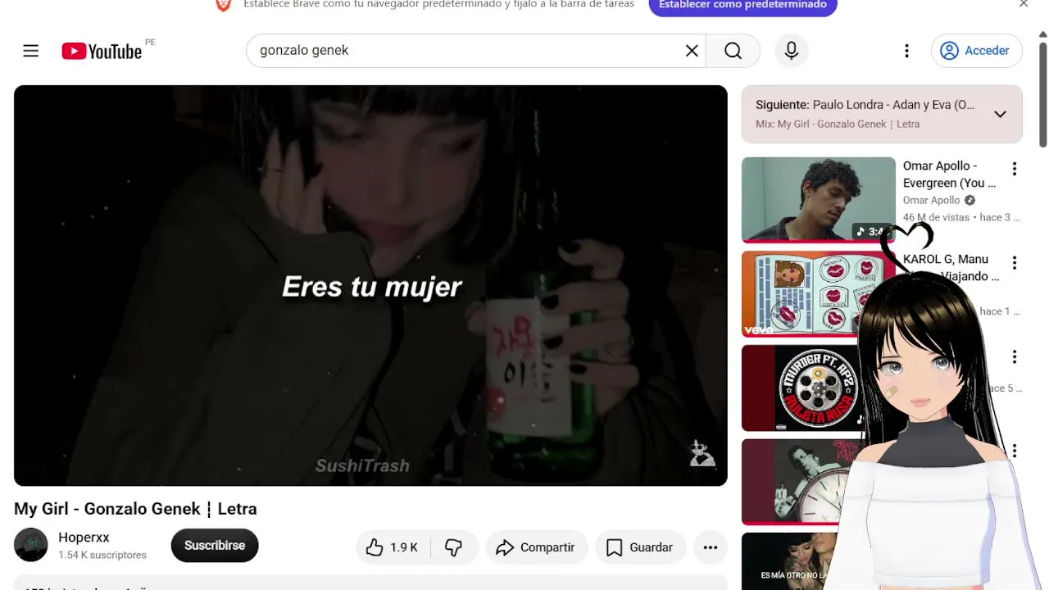Clear the search query with the X

(692, 51)
